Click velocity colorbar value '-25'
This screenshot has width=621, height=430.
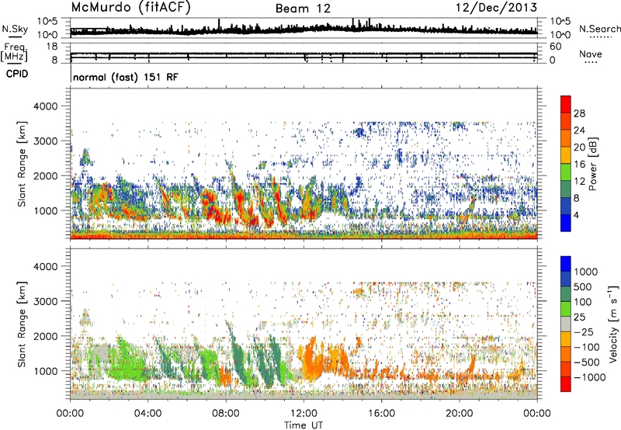click(x=585, y=331)
